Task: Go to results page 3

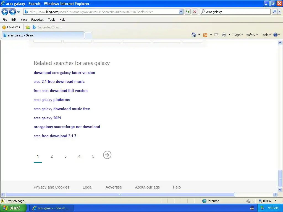Action: [65, 156]
